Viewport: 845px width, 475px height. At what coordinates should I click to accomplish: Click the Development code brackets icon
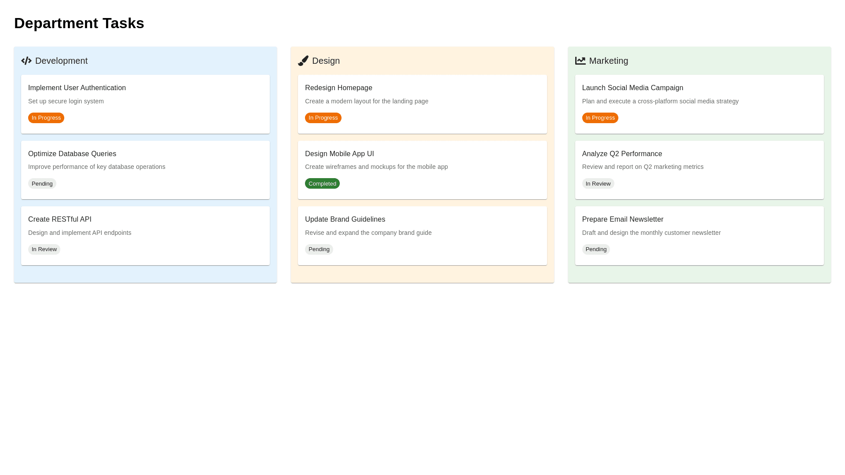[x=26, y=61]
